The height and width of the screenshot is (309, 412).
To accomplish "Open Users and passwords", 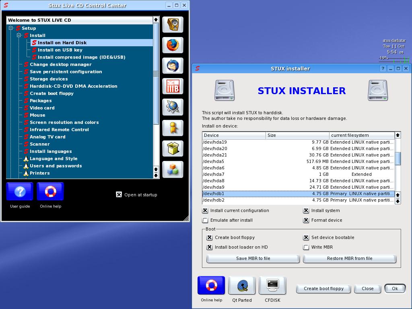I will click(x=56, y=166).
